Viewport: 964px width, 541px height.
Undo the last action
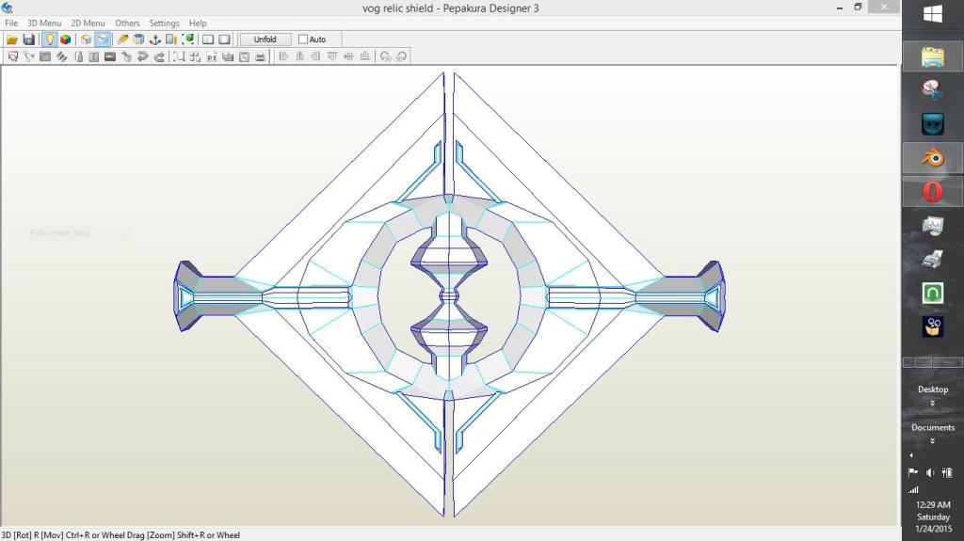click(x=143, y=56)
